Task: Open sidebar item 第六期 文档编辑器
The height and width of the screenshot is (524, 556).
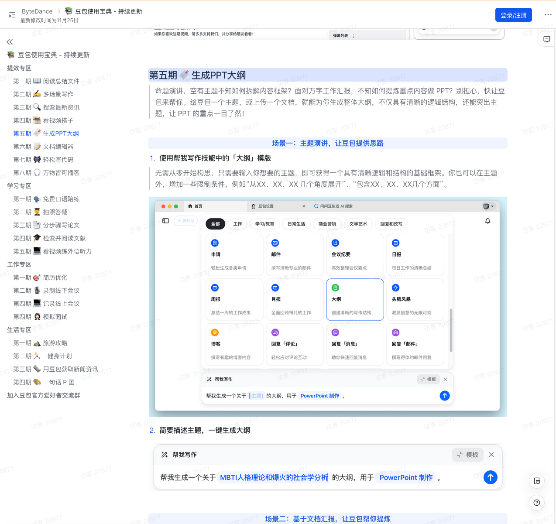Action: pyautogui.click(x=43, y=147)
